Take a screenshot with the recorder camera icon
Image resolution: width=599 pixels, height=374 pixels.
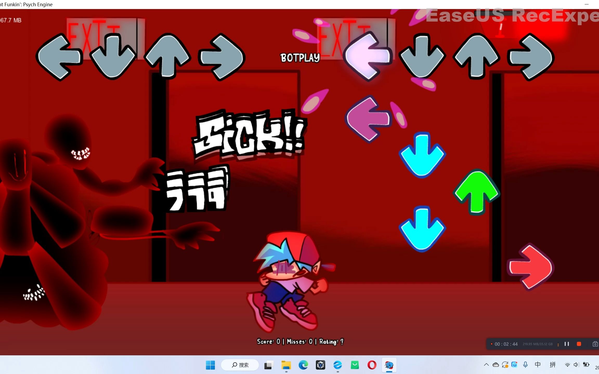click(x=595, y=344)
